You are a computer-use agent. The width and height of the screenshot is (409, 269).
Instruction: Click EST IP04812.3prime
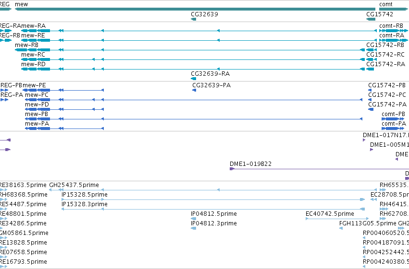[x=194, y=228]
